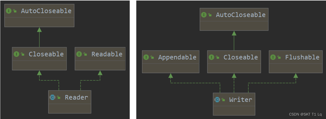Click the interface icon on Readable node
Image resolution: width=326 pixels, height=119 pixels.
pos(79,54)
